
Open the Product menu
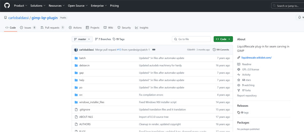20,6
